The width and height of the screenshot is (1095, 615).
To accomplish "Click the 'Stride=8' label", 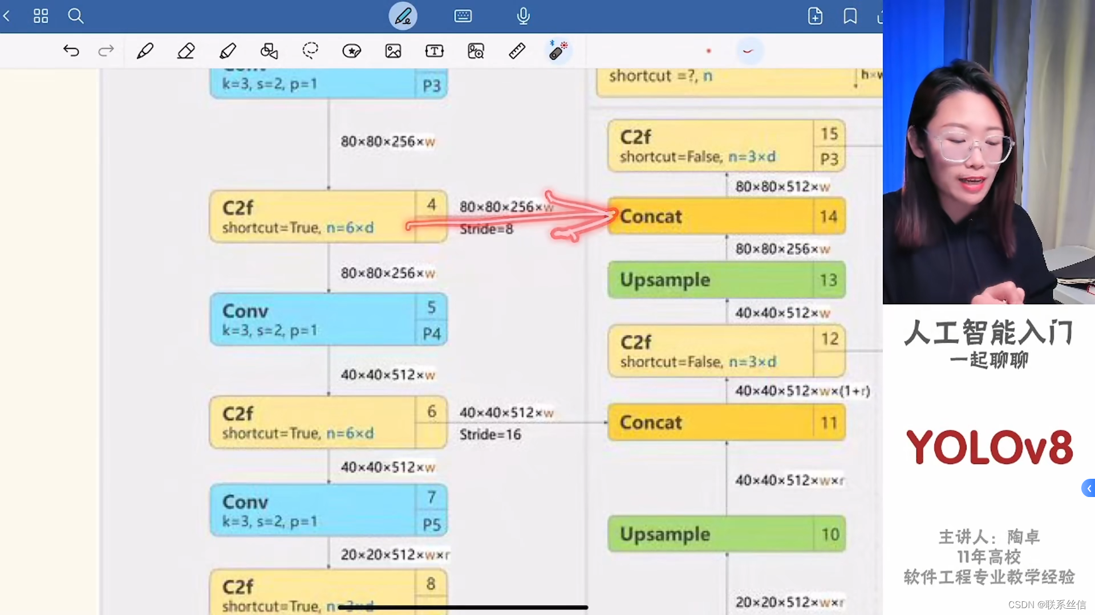I will tap(486, 229).
